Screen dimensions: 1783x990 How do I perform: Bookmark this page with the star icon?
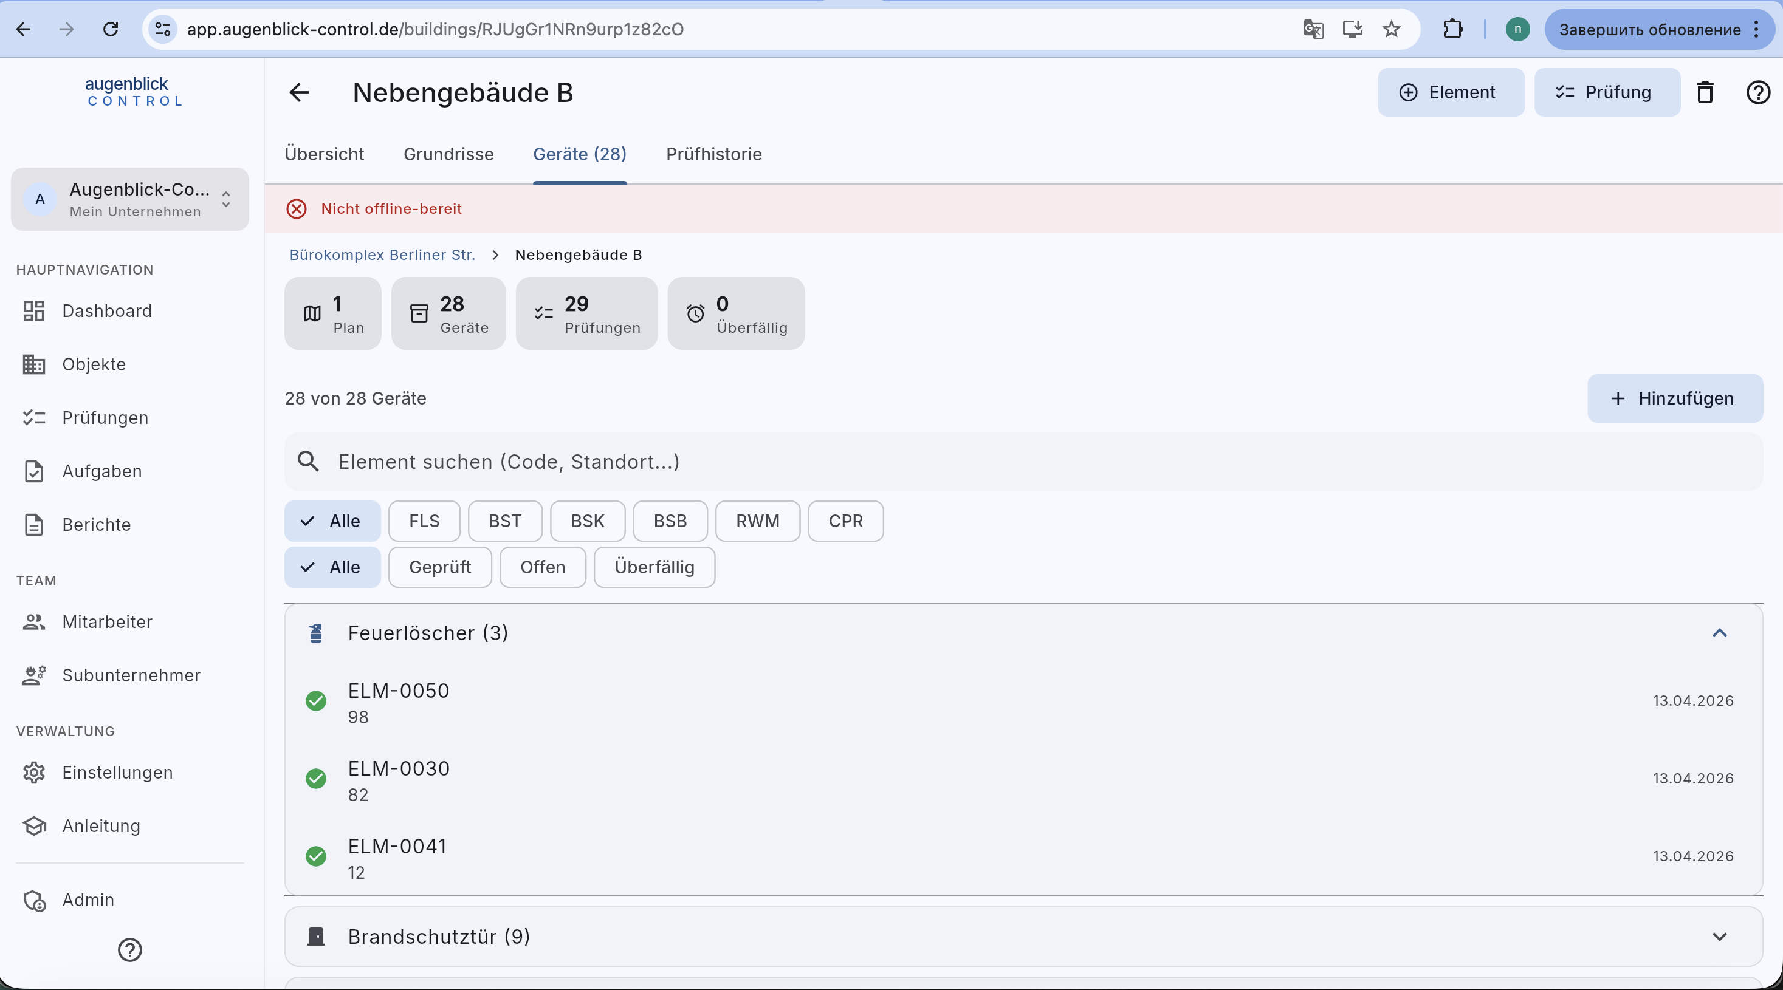[1391, 29]
